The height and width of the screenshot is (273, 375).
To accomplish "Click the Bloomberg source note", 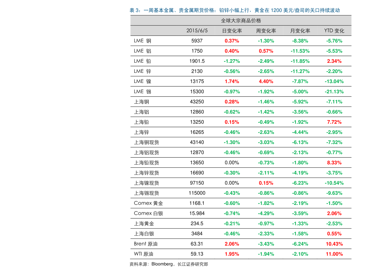I will [169, 264].
